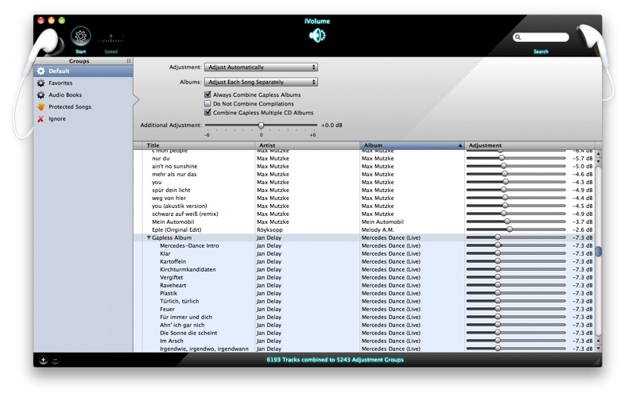The height and width of the screenshot is (397, 636).
Task: Sort by the Title column header
Action: coord(199,146)
